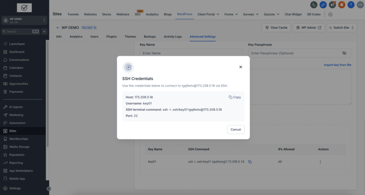The image size is (365, 195).
Task: Open the Switch Site dropdown
Action: pos(342,27)
